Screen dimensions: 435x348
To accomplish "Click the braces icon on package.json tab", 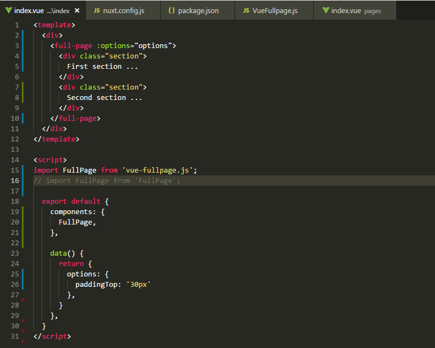I will [x=172, y=10].
